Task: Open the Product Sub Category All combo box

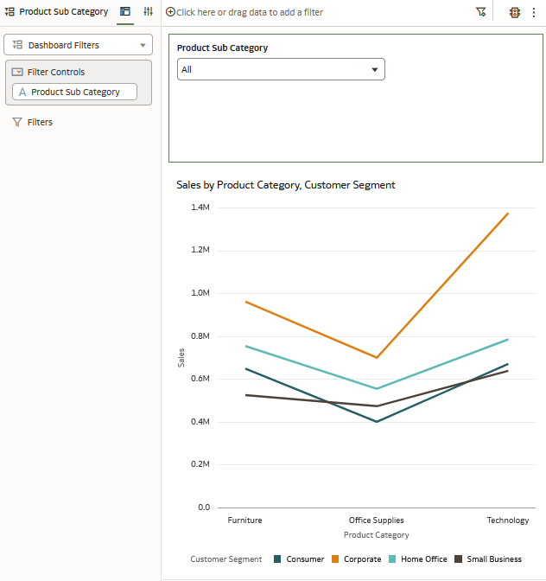Action: pyautogui.click(x=281, y=69)
